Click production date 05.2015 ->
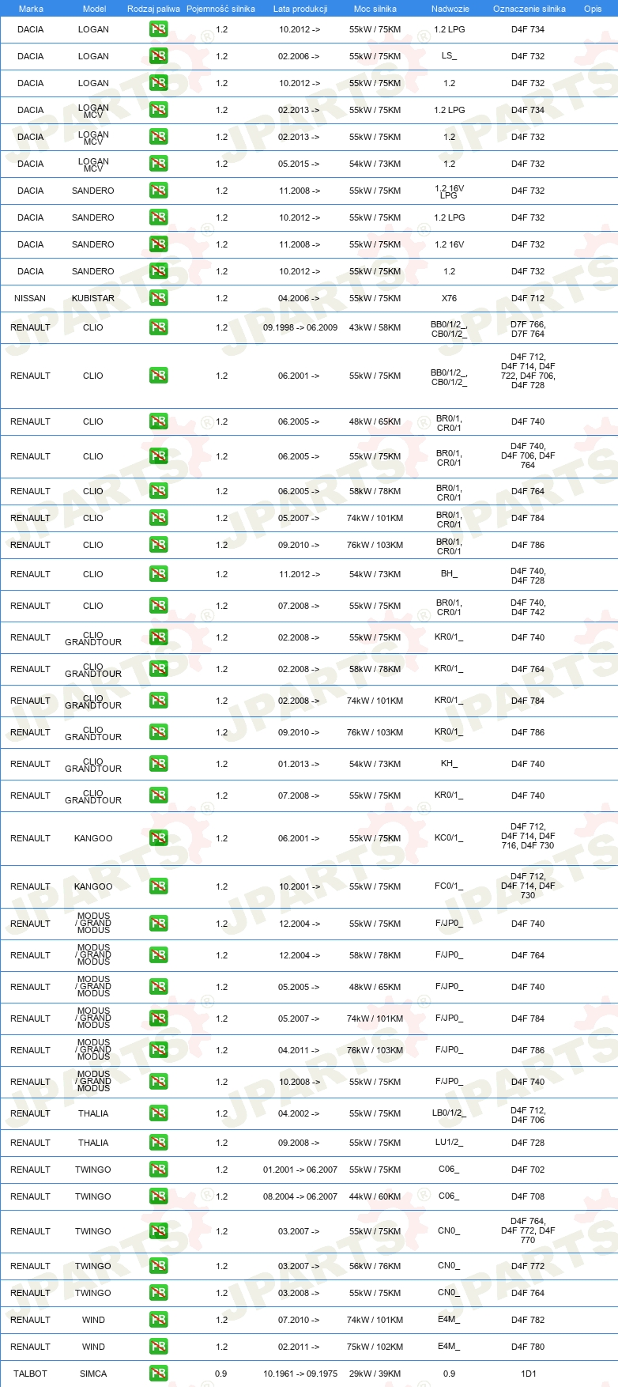The image size is (618, 1387). (x=300, y=164)
